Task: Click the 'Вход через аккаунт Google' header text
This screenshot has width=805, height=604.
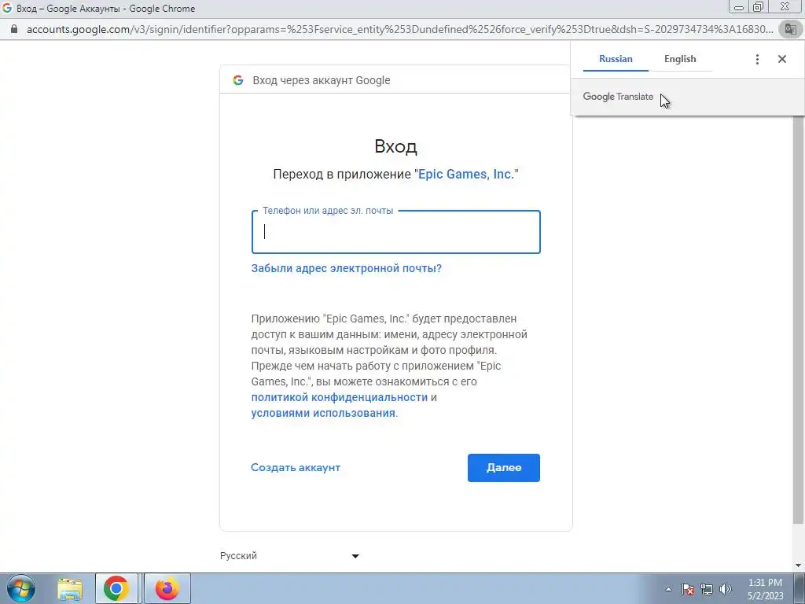Action: coord(322,80)
